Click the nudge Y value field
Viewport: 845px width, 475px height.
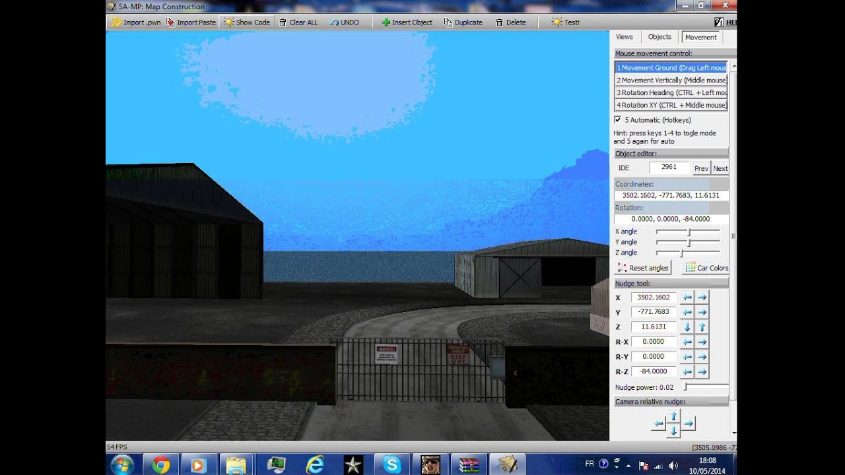[x=654, y=312]
